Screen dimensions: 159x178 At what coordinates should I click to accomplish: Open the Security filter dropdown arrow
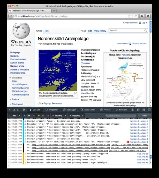tap(65, 116)
